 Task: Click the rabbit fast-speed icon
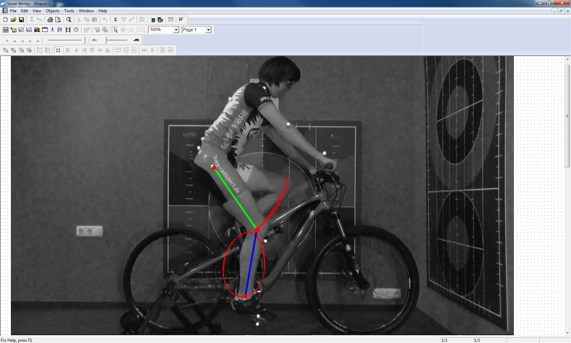[136, 40]
